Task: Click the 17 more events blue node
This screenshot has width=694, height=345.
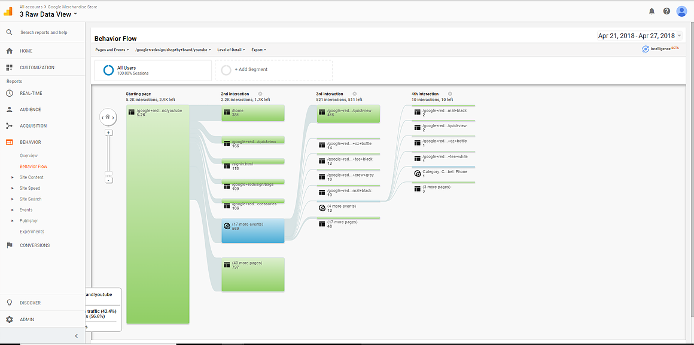Action: pos(252,230)
